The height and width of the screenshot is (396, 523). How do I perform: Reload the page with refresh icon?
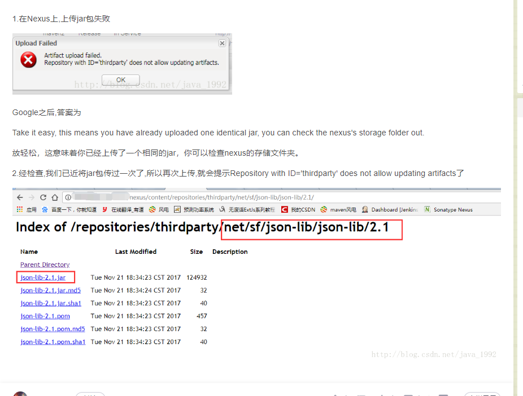[x=43, y=197]
